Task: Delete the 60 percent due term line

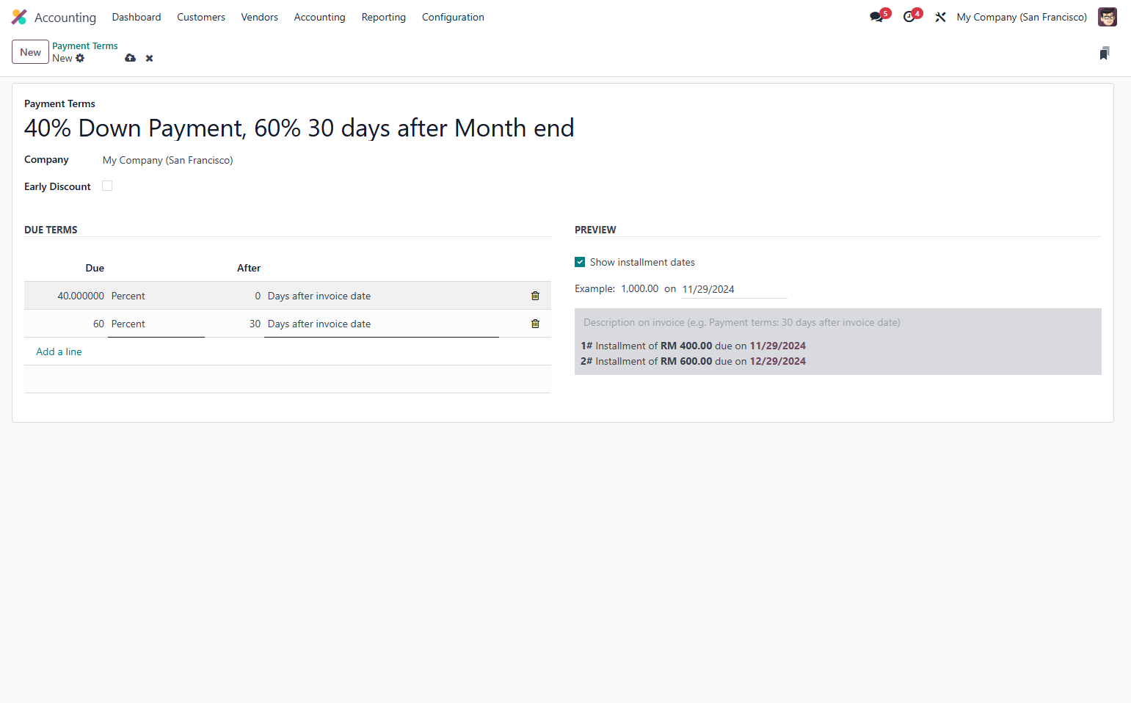Action: coord(535,324)
